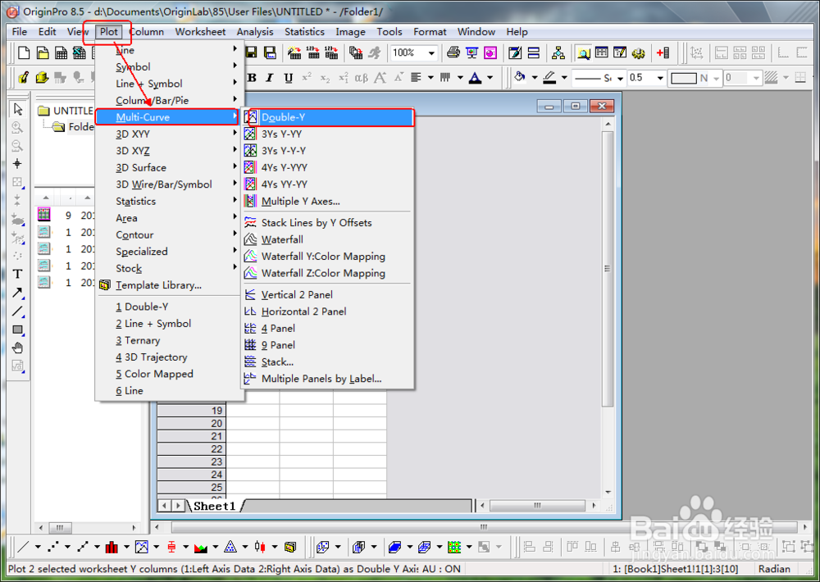Select the UNTITLED project tree node
The image size is (820, 582).
tap(66, 111)
